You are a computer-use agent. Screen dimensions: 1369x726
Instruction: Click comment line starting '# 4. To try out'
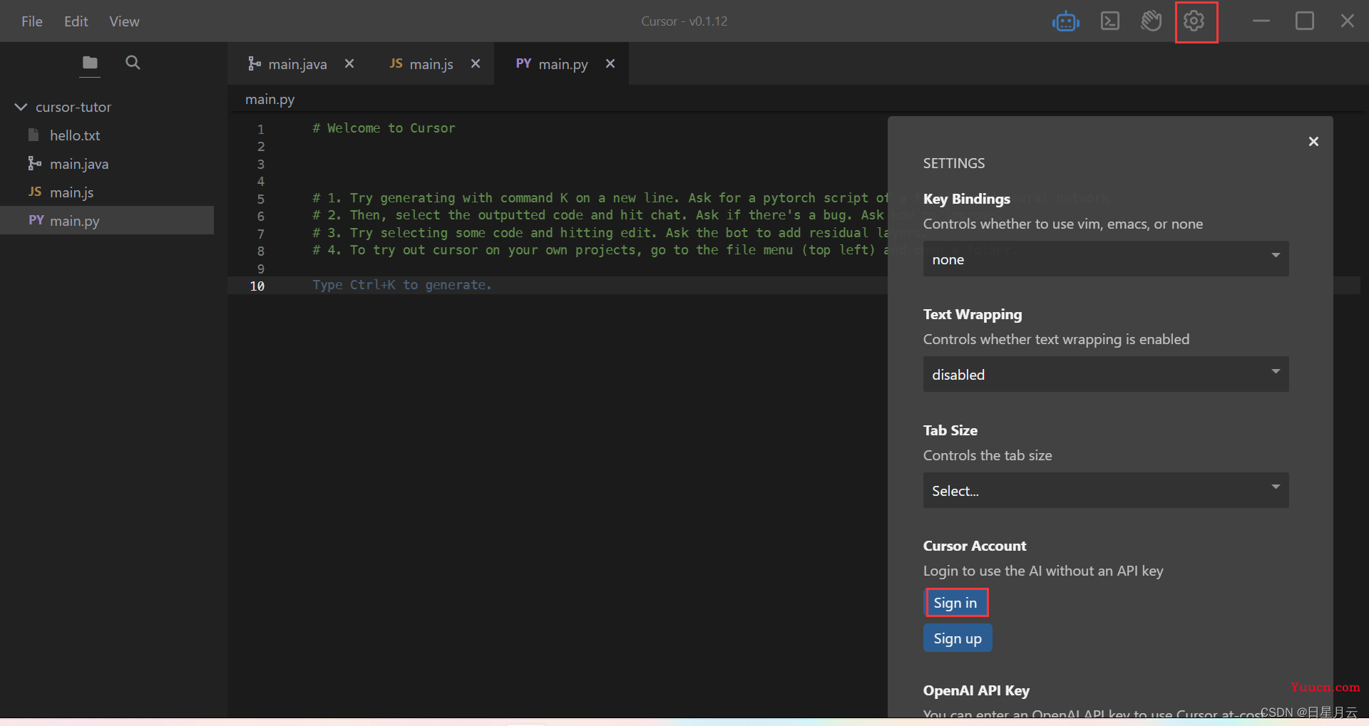(x=599, y=250)
